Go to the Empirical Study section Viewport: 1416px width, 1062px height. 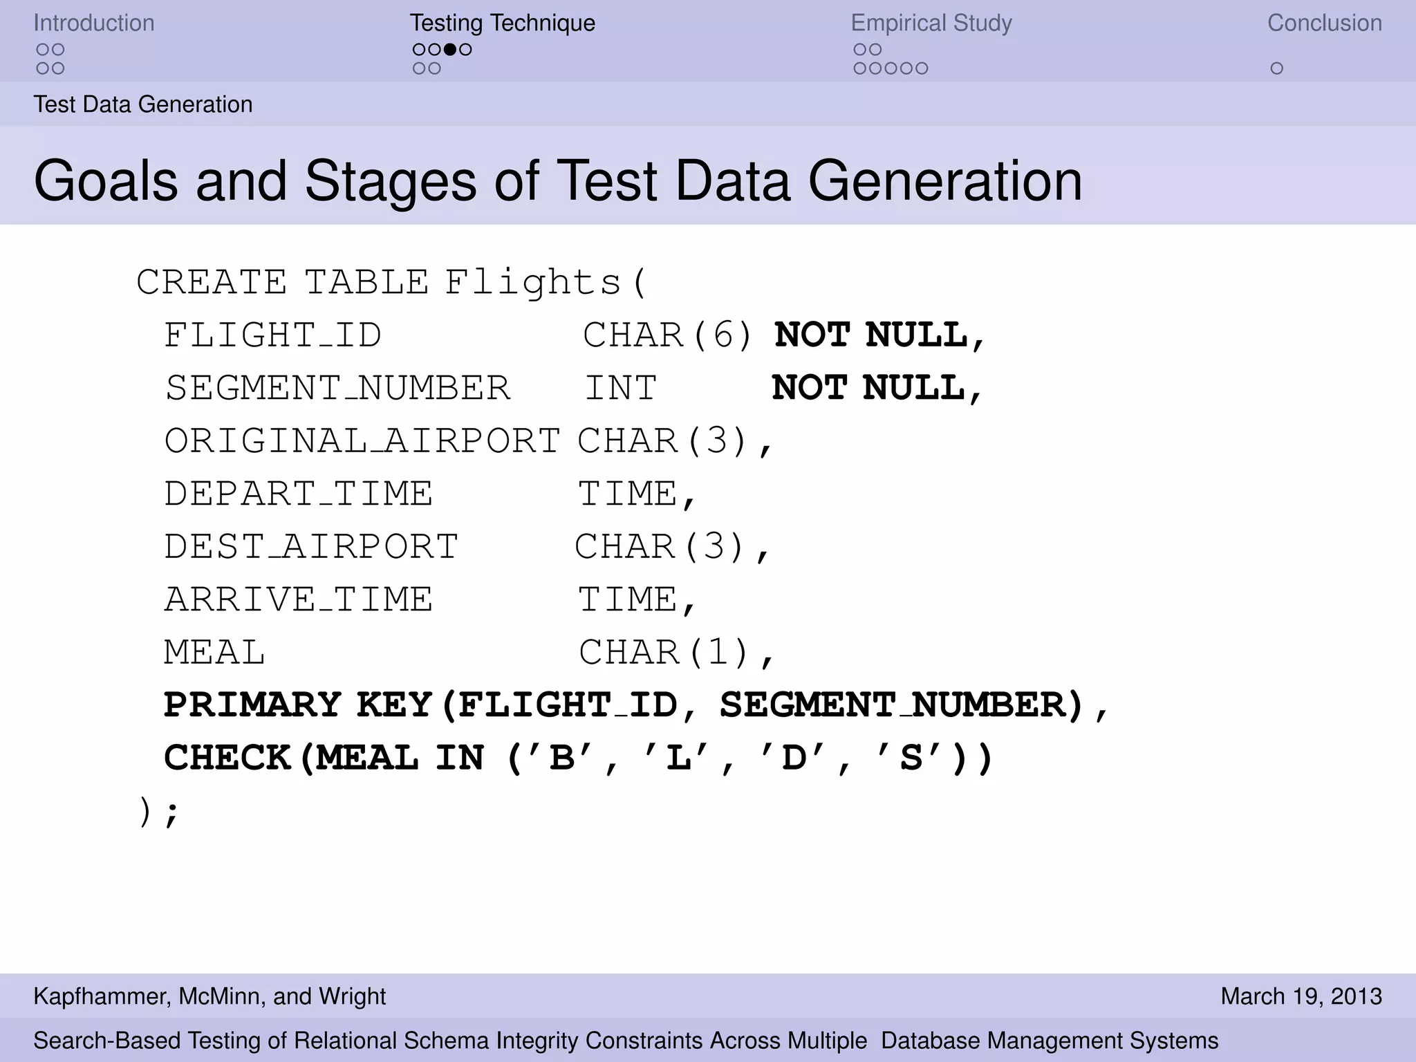click(931, 23)
